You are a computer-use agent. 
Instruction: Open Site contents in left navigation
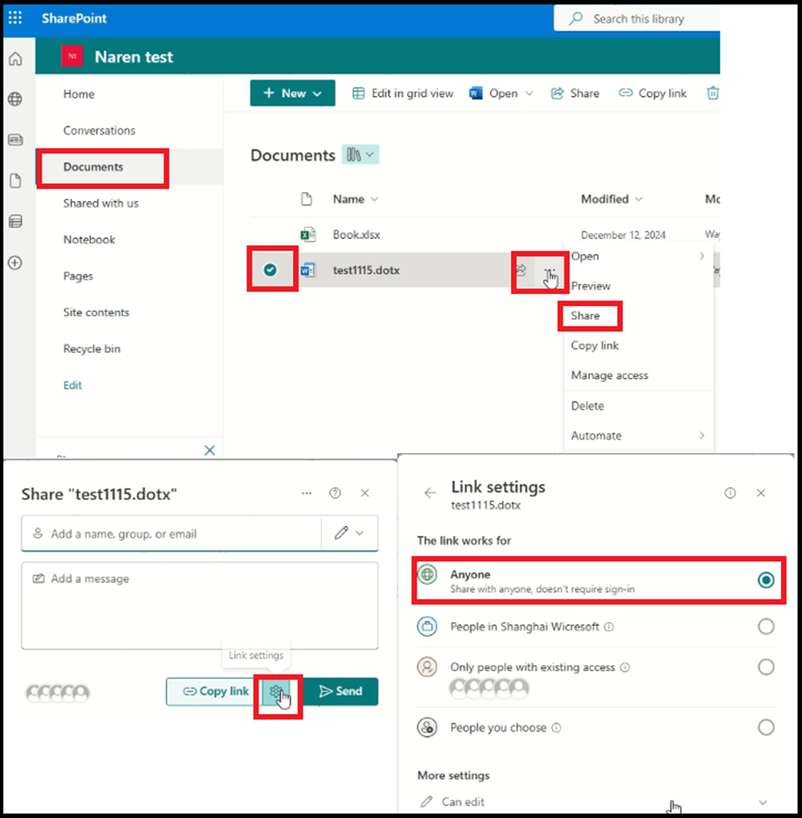pos(96,313)
